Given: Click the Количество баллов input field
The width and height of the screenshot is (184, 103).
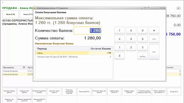Looking at the screenshot, I should 87,31.
